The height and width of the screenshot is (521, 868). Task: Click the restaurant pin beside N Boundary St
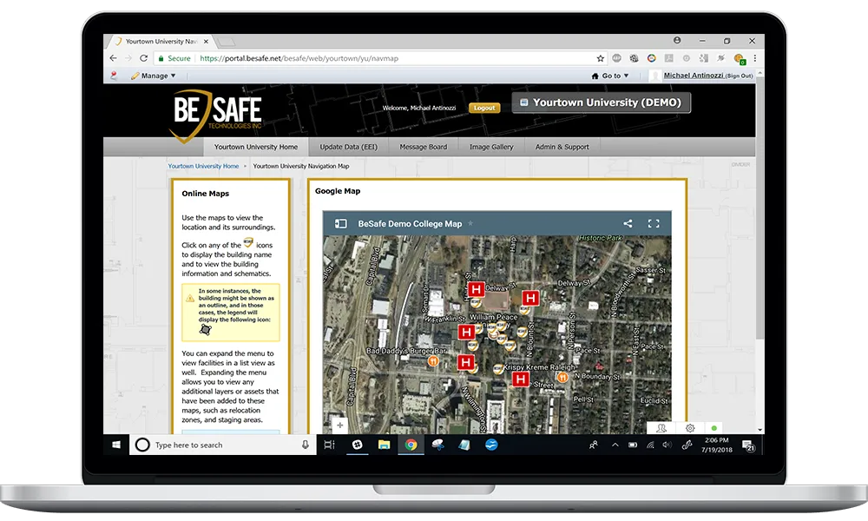point(562,378)
